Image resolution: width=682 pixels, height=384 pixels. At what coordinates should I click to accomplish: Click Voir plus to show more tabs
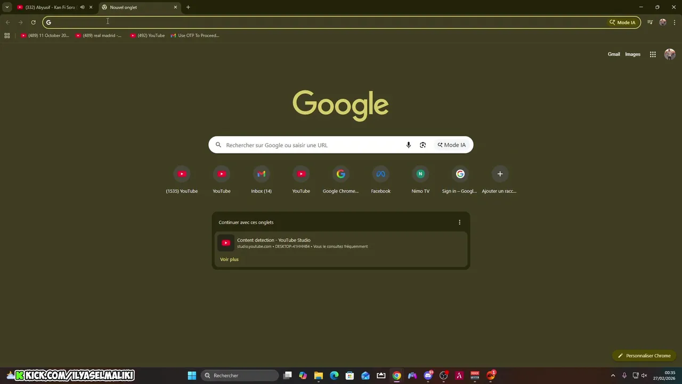click(229, 260)
